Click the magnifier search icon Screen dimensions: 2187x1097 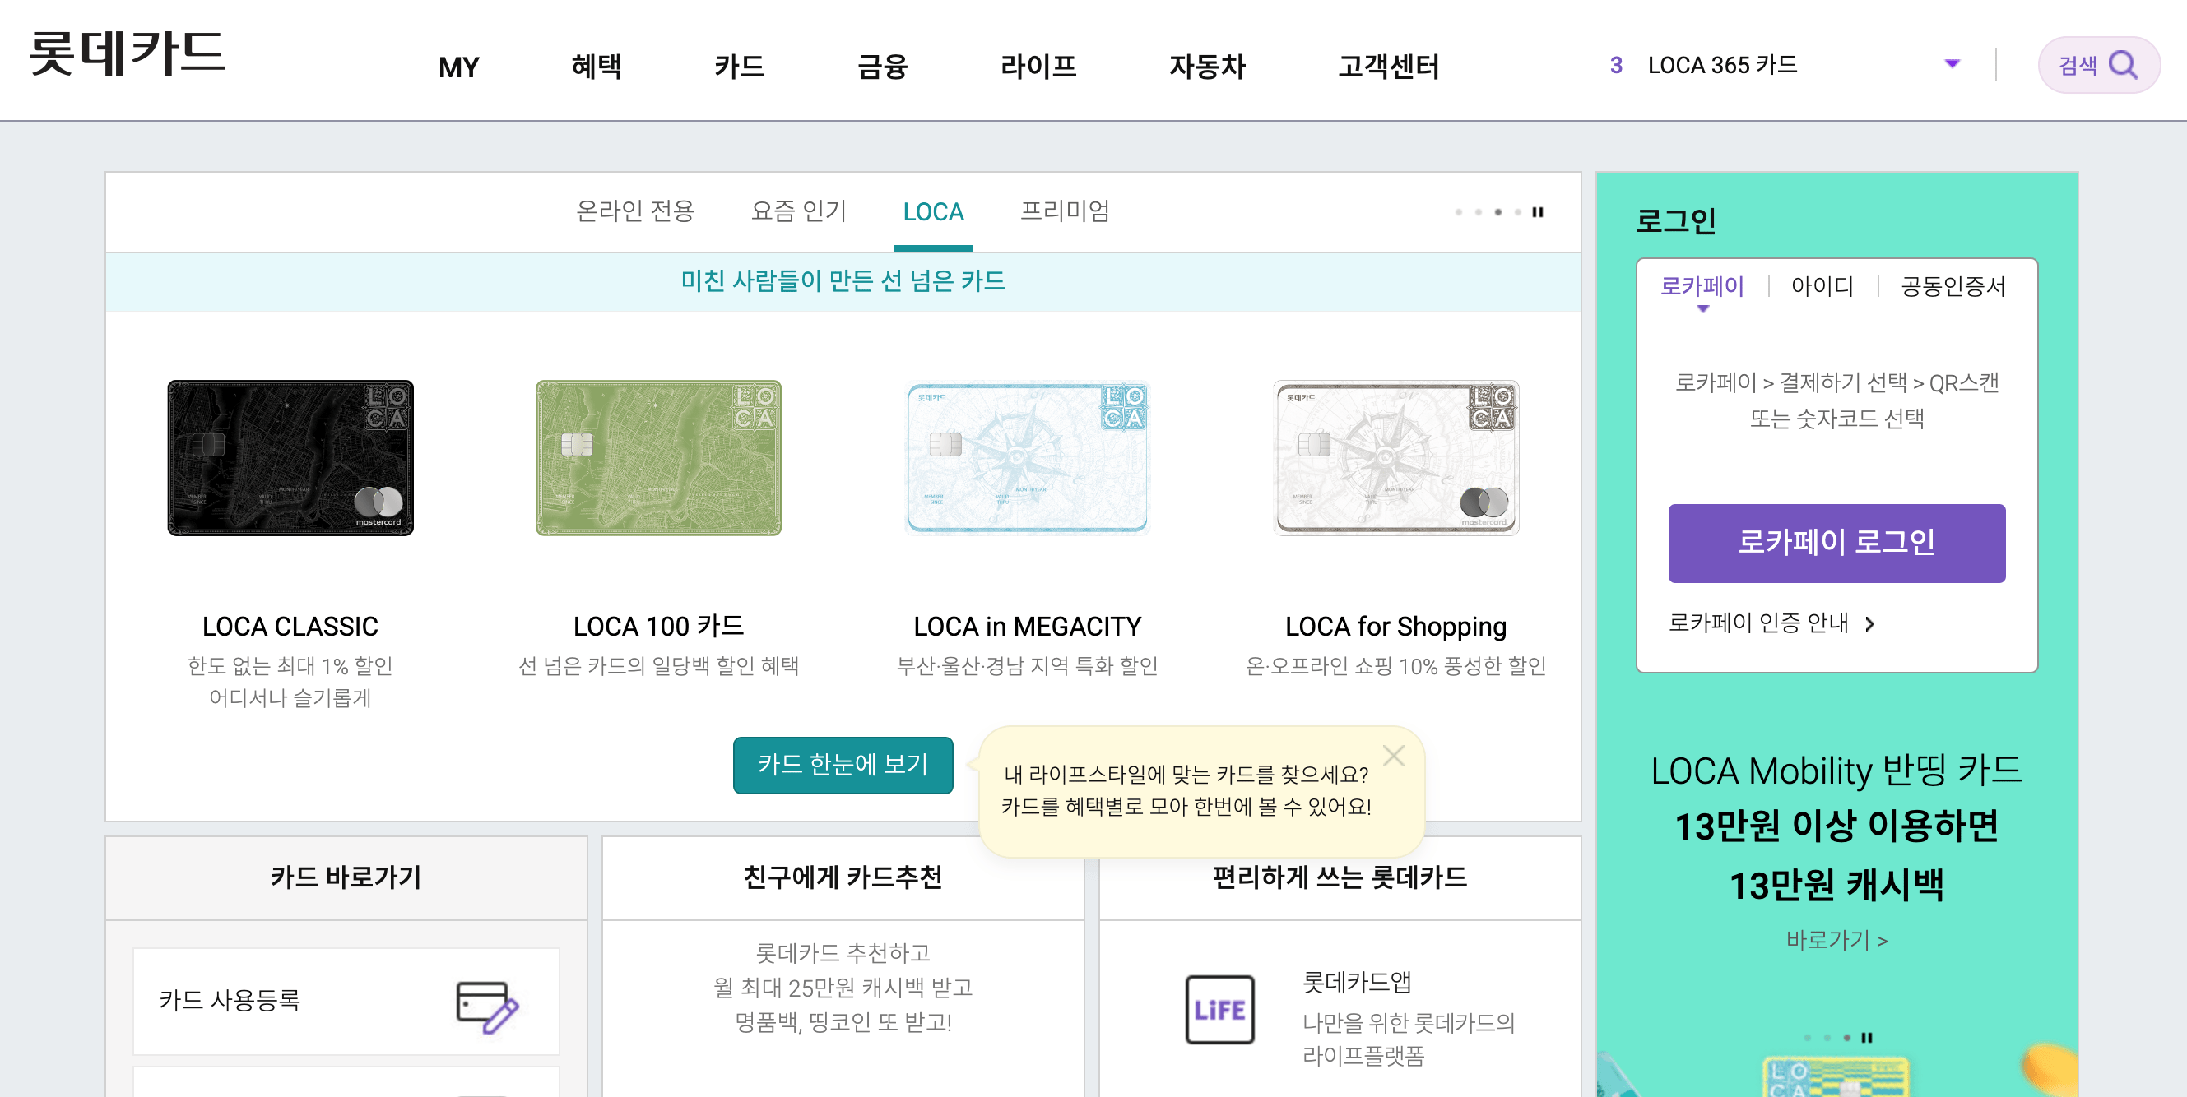tap(2124, 64)
